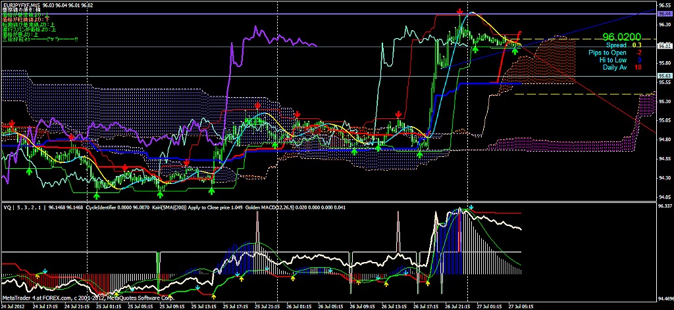Screen dimensions: 674x310
Task: Click the leftmost yellow up arrow in the indicator subwindow
Action: (38, 277)
